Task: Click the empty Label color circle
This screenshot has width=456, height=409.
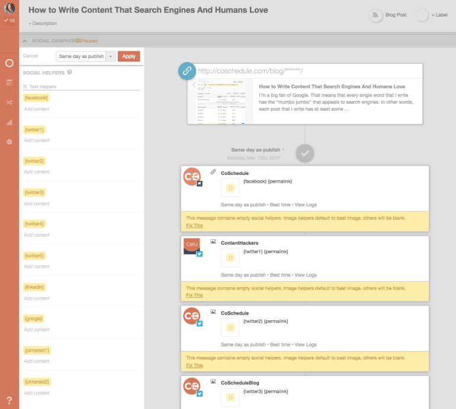Action: point(423,15)
